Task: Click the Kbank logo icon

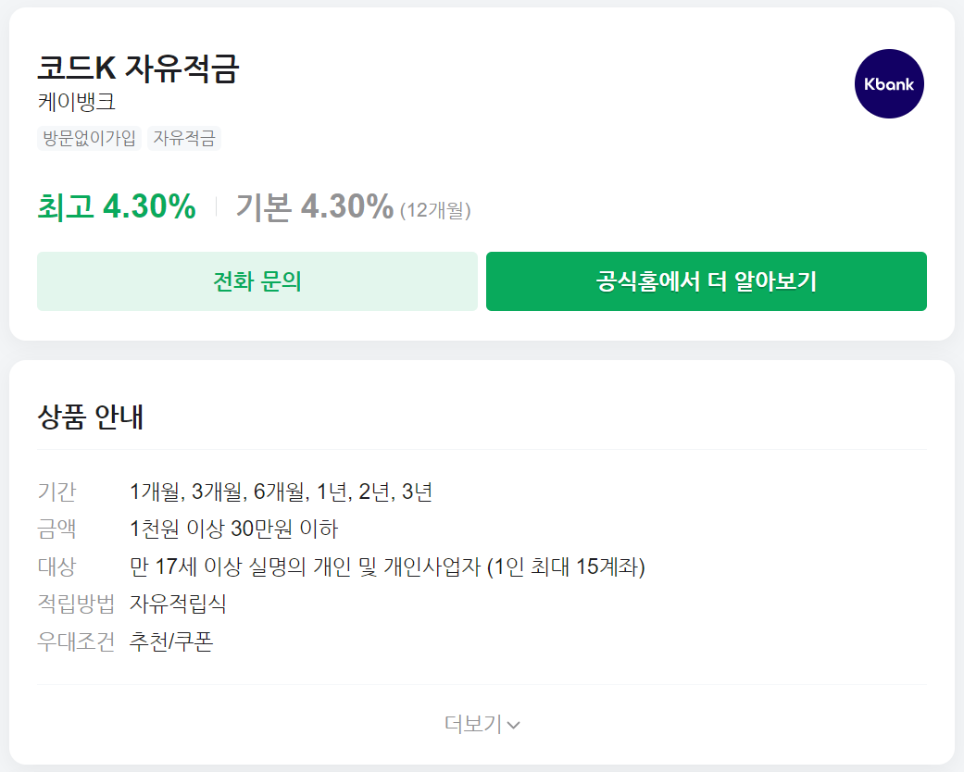Action: [889, 83]
